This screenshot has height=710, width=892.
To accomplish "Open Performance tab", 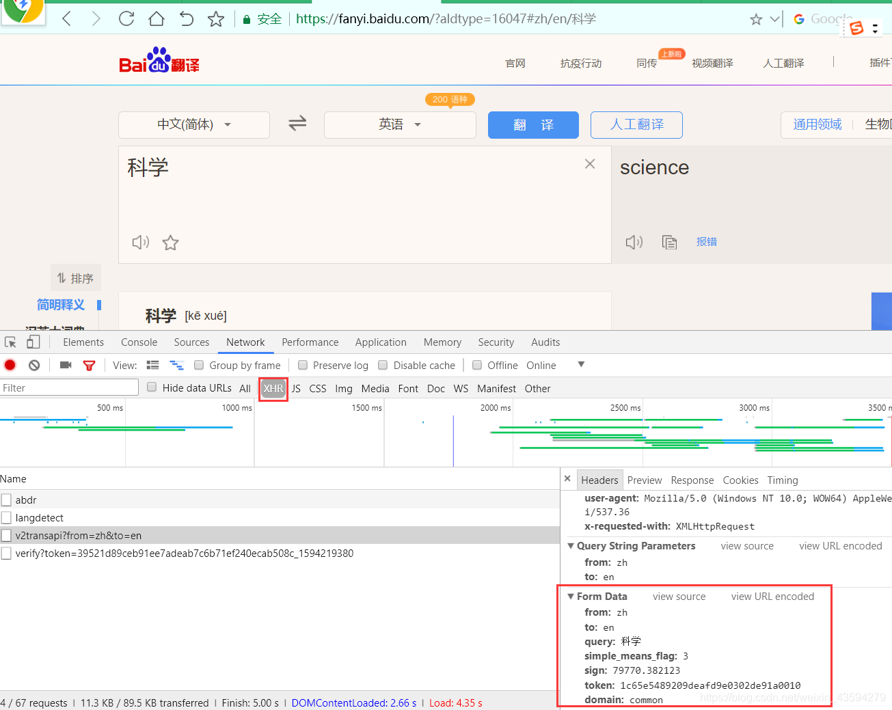I will 310,342.
